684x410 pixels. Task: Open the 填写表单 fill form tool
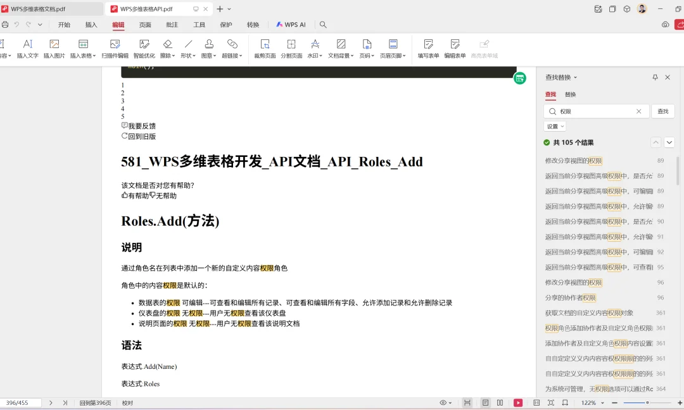point(428,48)
